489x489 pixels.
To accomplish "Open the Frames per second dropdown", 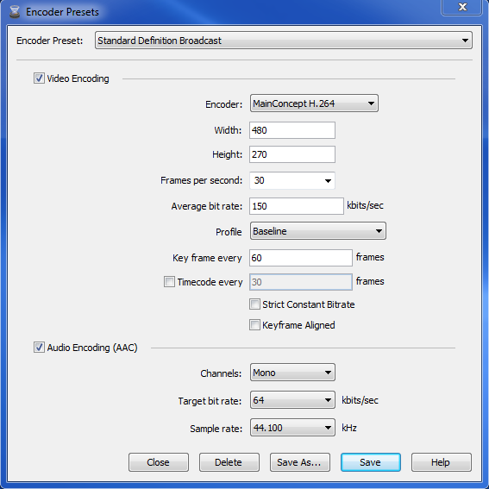I will [292, 180].
